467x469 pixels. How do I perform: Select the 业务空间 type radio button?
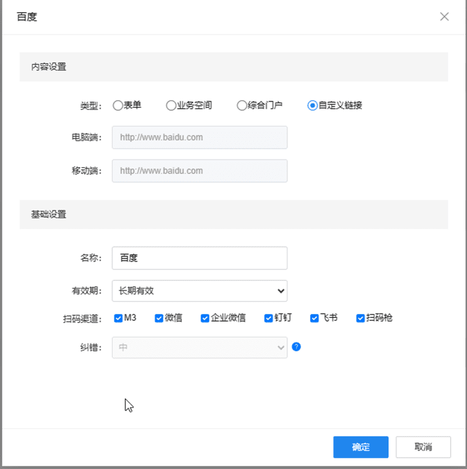[x=171, y=105]
